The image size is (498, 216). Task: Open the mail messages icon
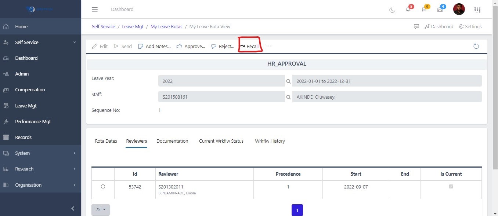tap(440, 10)
